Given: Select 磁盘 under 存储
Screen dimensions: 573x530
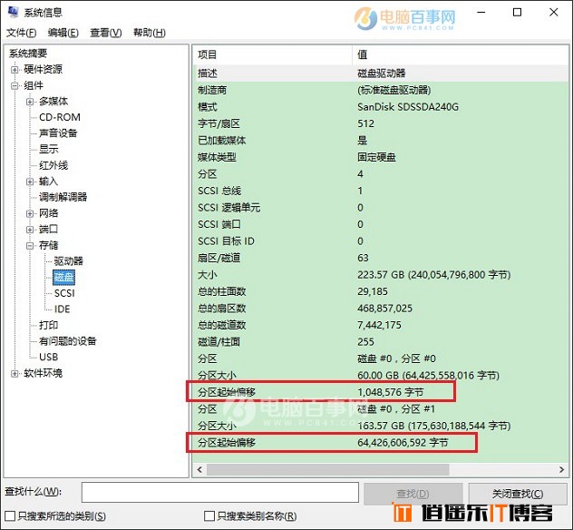Looking at the screenshot, I should coord(64,278).
